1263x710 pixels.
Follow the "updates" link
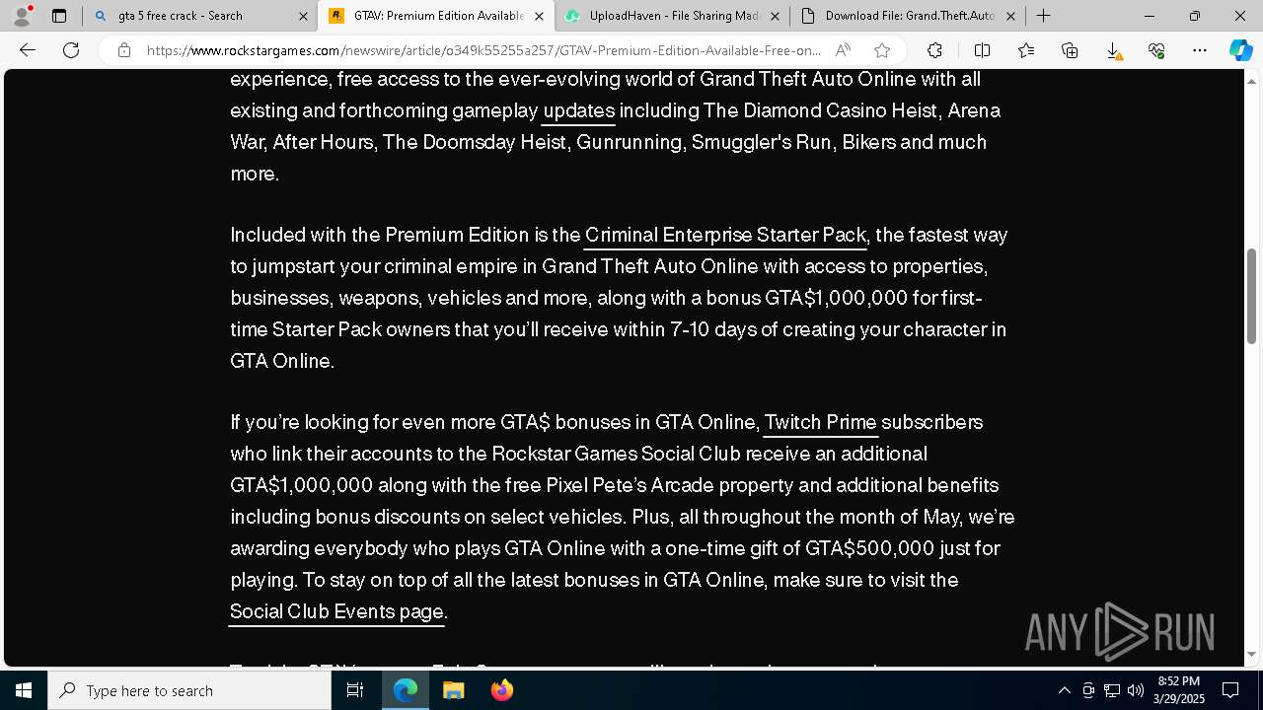579,110
